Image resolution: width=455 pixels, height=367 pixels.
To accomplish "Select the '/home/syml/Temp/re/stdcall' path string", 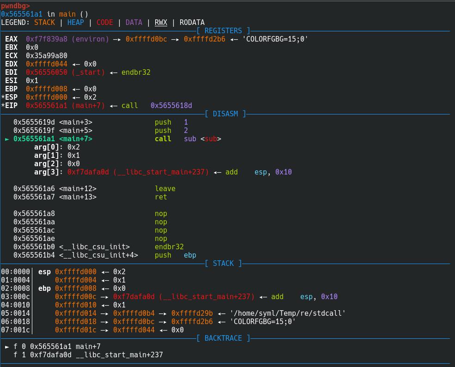I will coord(287,313).
